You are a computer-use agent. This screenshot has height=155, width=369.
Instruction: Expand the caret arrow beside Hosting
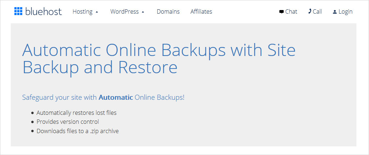pyautogui.click(x=96, y=12)
